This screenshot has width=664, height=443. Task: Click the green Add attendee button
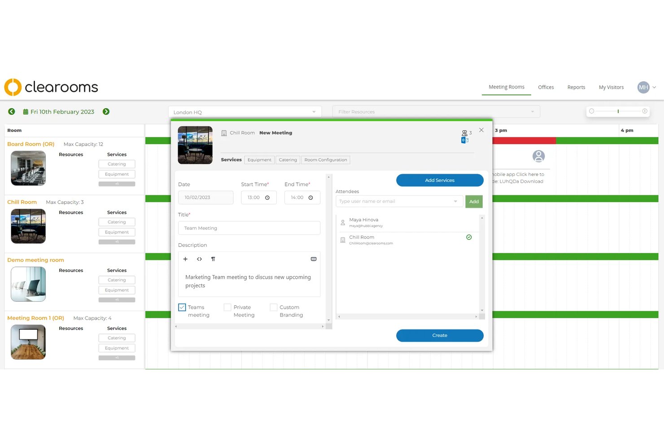474,202
